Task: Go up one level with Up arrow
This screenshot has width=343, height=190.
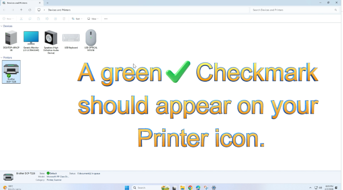Action: [21, 10]
